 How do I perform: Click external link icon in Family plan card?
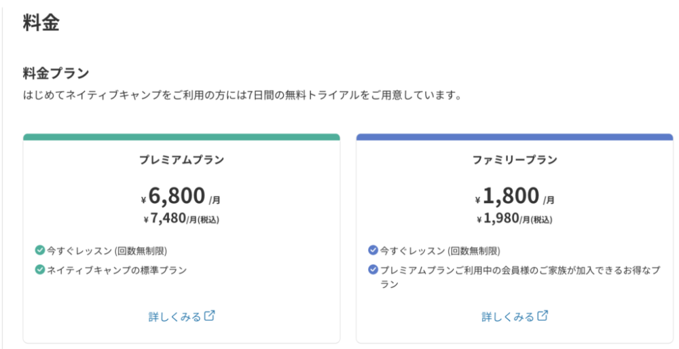pyautogui.click(x=543, y=316)
